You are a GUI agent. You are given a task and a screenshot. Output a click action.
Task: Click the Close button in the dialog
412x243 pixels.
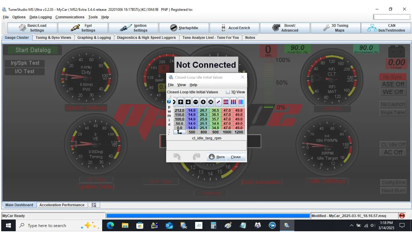pyautogui.click(x=236, y=157)
